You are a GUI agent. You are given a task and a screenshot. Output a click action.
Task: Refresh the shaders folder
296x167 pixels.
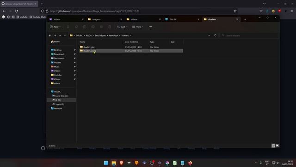215,35
